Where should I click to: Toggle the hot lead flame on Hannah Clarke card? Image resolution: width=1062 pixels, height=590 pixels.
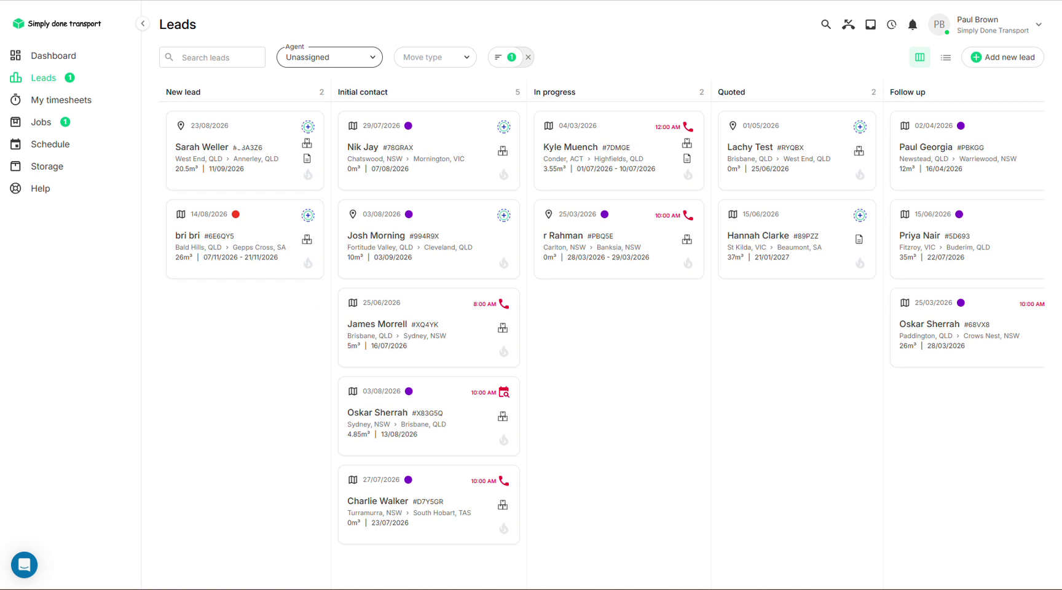click(860, 263)
